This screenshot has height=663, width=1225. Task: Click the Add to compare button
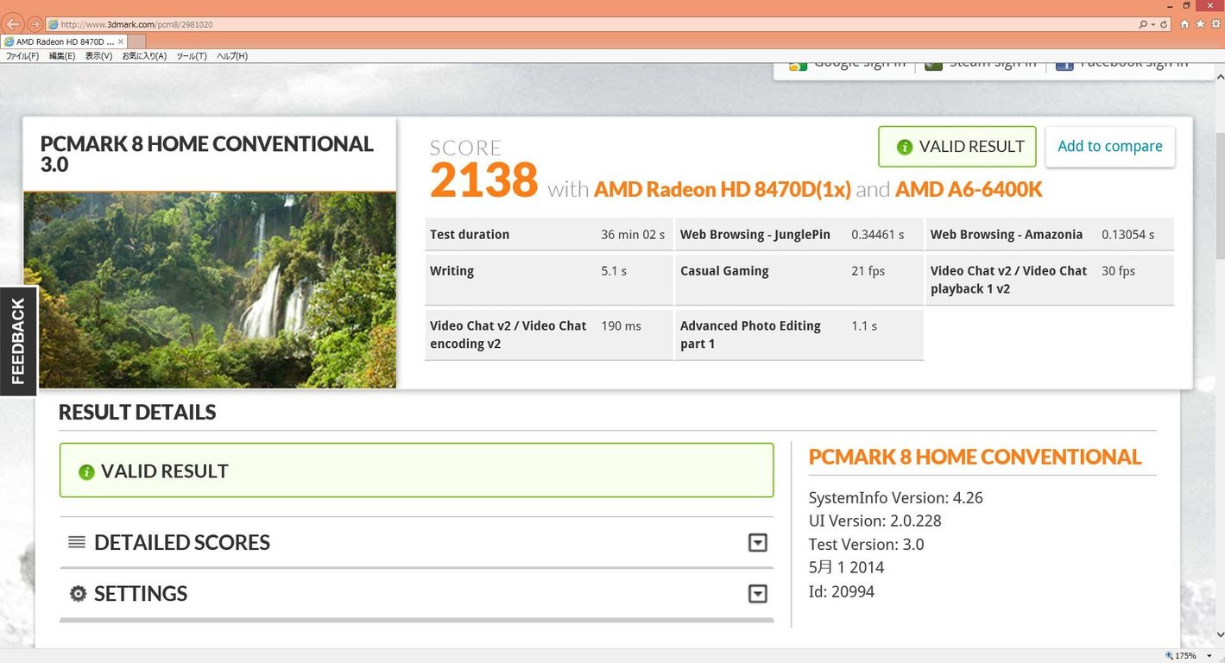coord(1110,147)
